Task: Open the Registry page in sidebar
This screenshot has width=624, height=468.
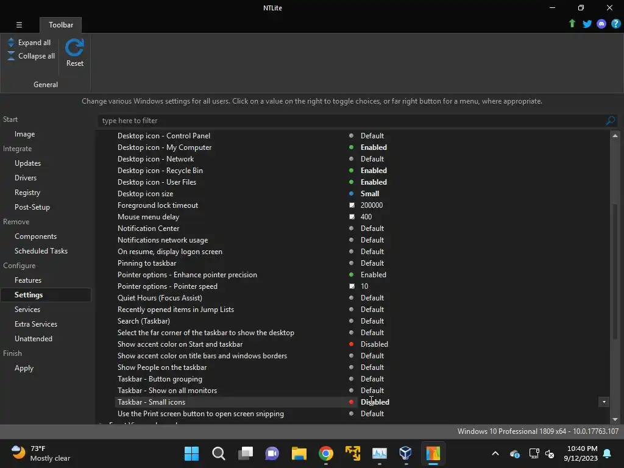Action: click(27, 193)
